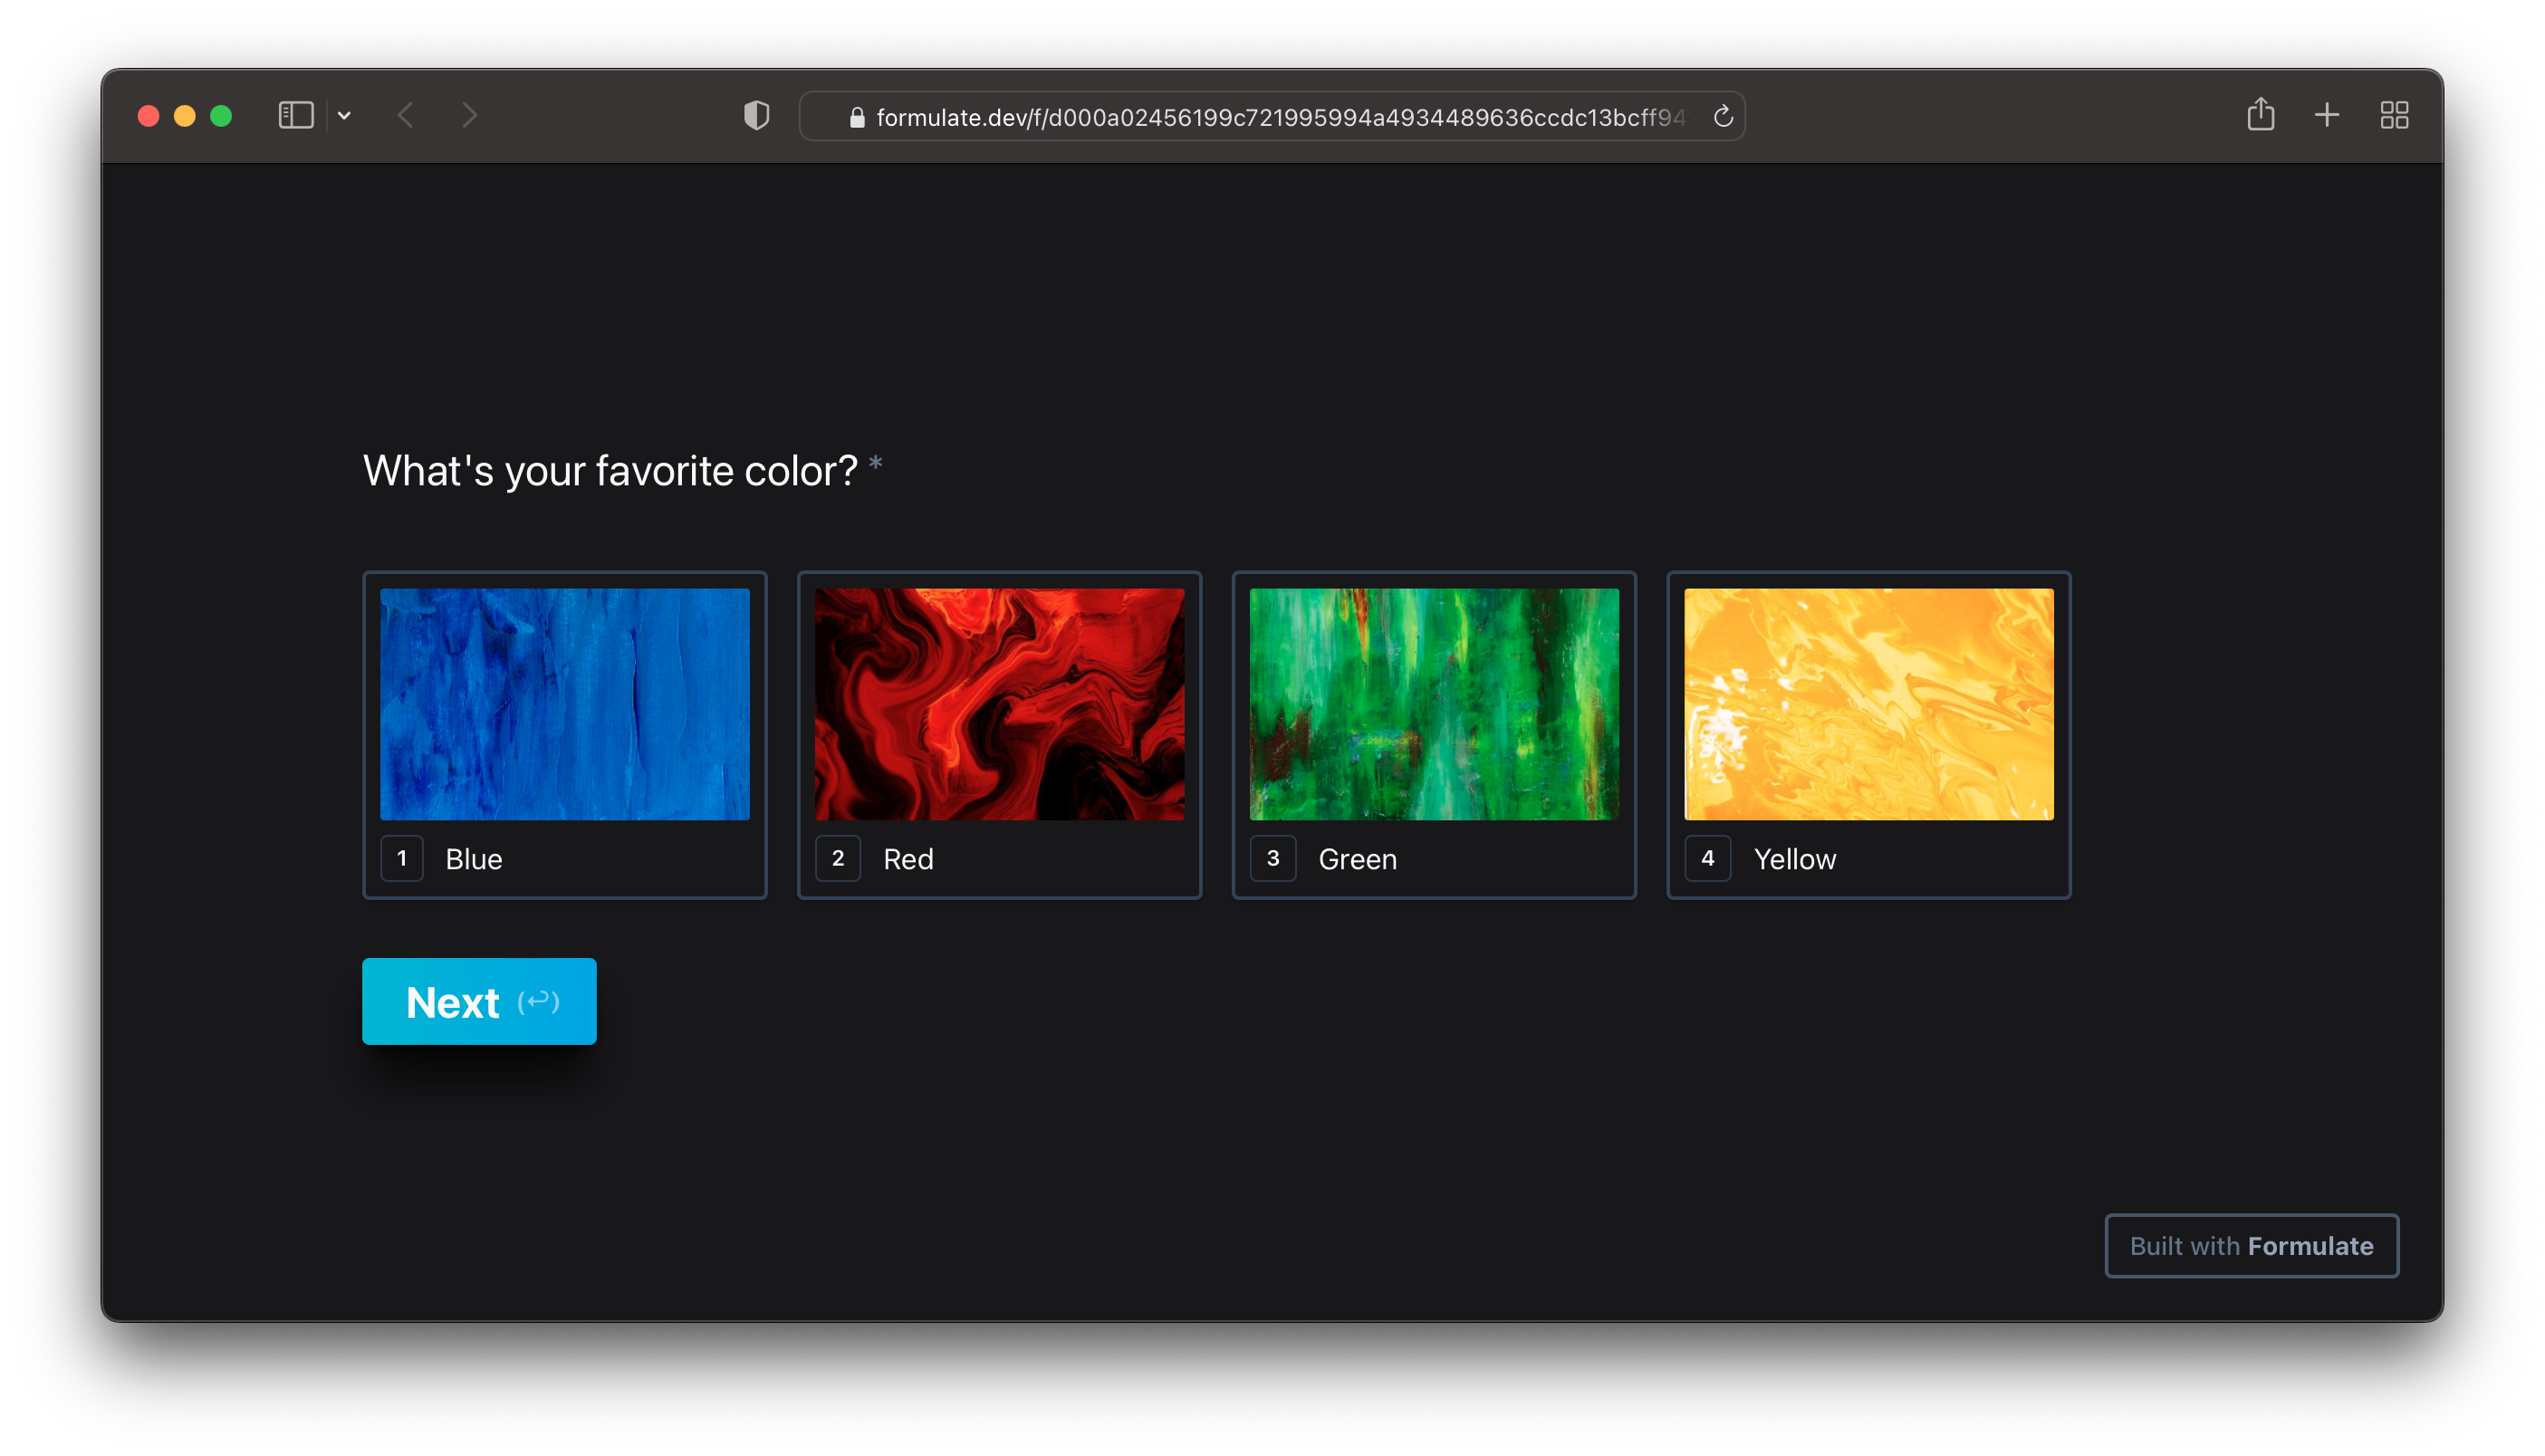Viewport: 2545px width, 1456px height.
Task: Go forward with the right arrow
Action: [470, 115]
